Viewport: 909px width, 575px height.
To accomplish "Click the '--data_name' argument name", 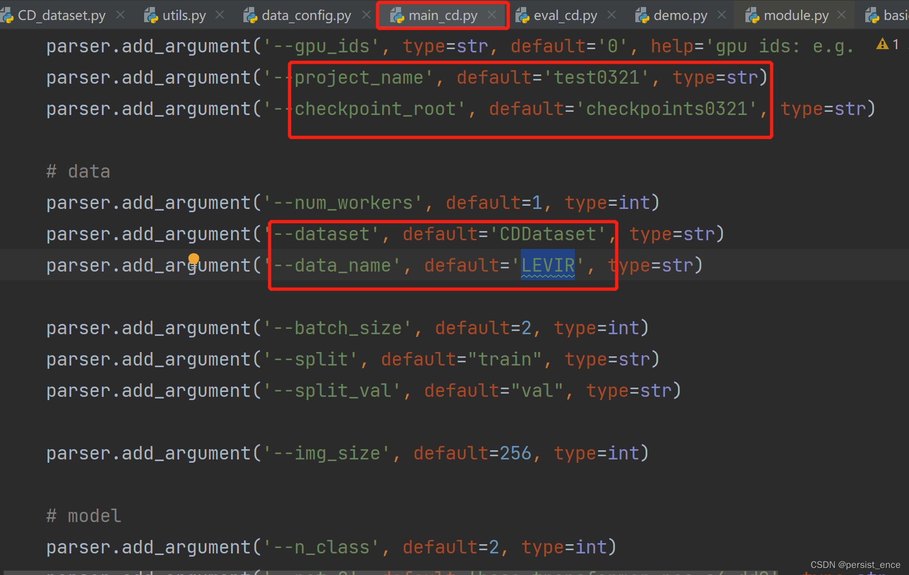I will 332,265.
